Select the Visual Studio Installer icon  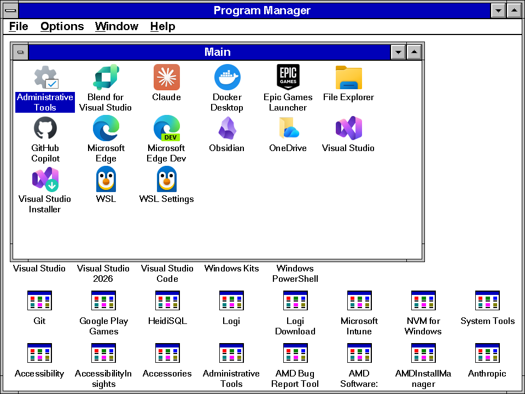pyautogui.click(x=45, y=179)
